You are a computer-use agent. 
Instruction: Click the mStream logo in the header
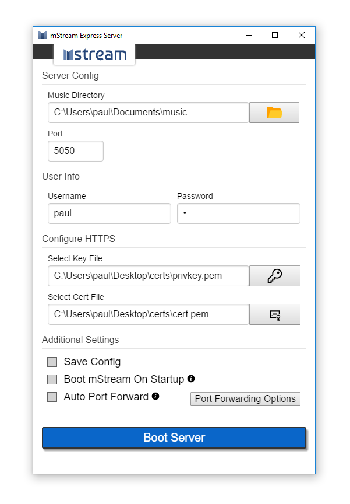[94, 54]
